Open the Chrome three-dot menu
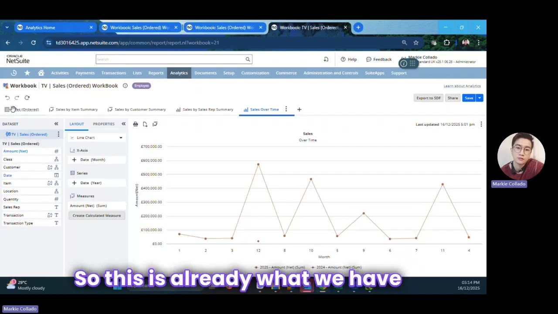 click(479, 43)
